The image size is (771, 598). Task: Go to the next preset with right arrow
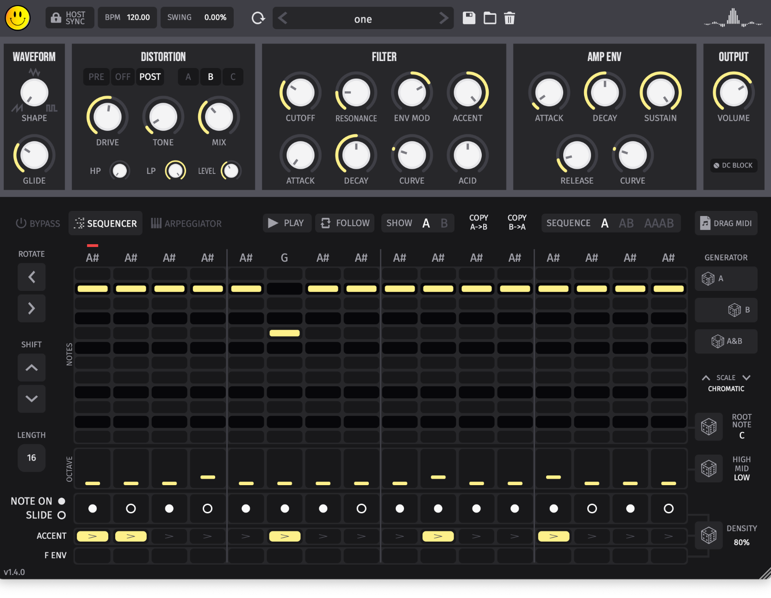point(443,18)
